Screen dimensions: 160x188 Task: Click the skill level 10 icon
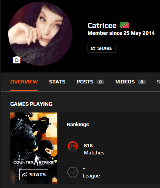pos(73,146)
